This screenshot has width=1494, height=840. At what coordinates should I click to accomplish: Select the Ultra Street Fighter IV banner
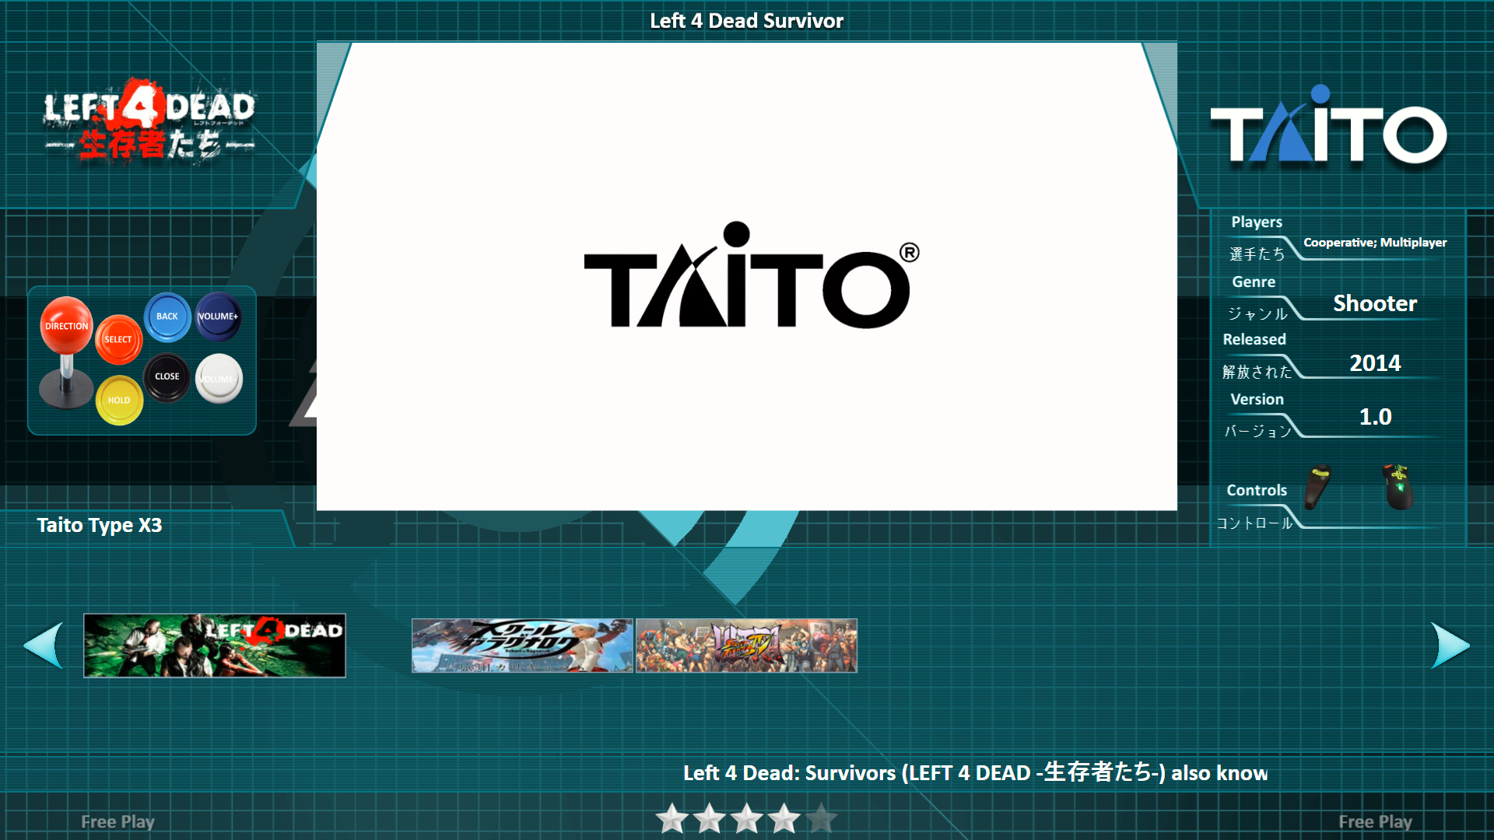[747, 646]
